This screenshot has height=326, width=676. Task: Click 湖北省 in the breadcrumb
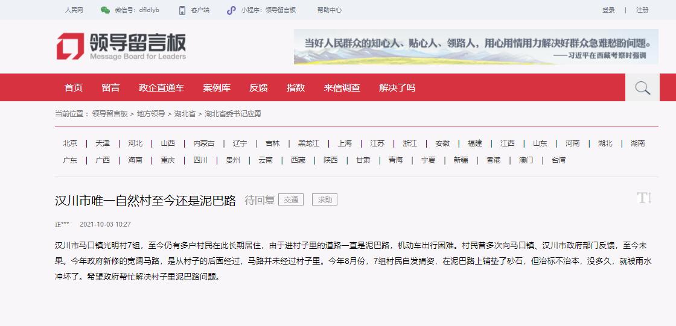point(185,114)
